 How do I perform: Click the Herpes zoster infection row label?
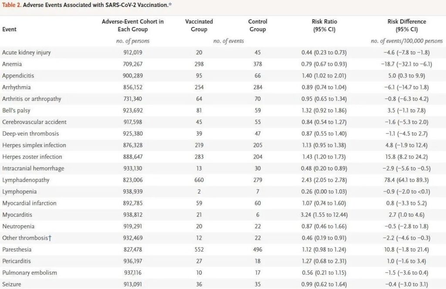click(x=32, y=157)
